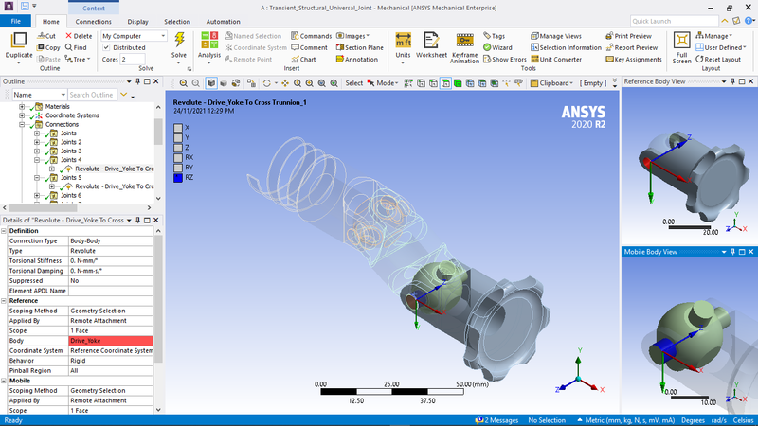Collapse the Definition section in Details

click(4, 231)
